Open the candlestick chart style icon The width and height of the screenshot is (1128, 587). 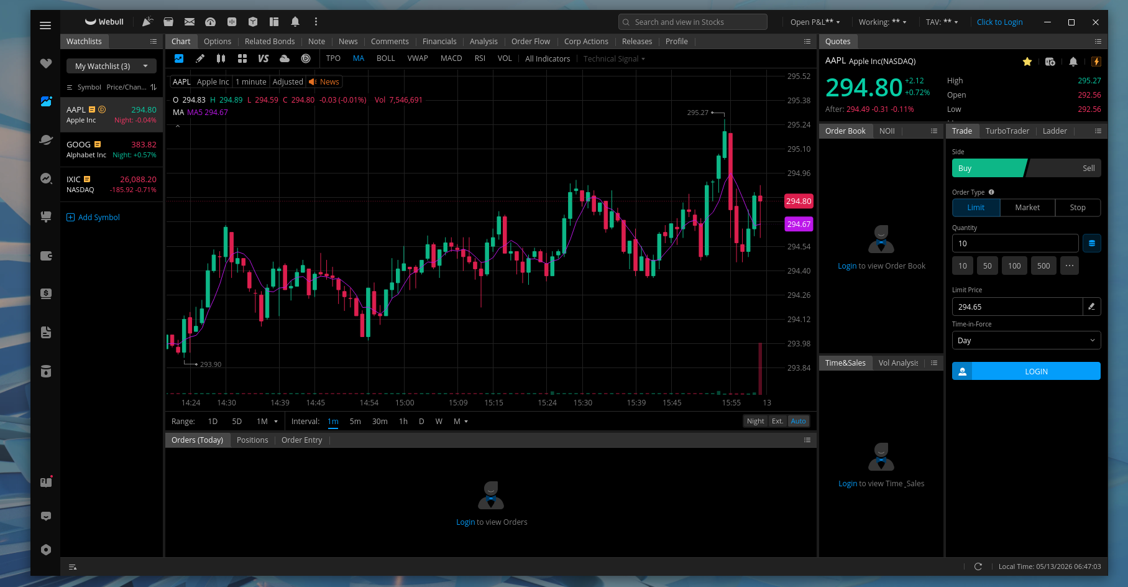click(x=221, y=58)
